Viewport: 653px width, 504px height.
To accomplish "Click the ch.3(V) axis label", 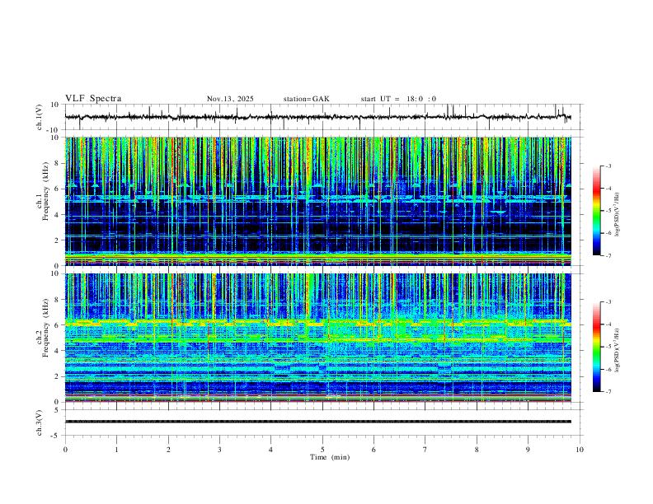I will tap(40, 422).
